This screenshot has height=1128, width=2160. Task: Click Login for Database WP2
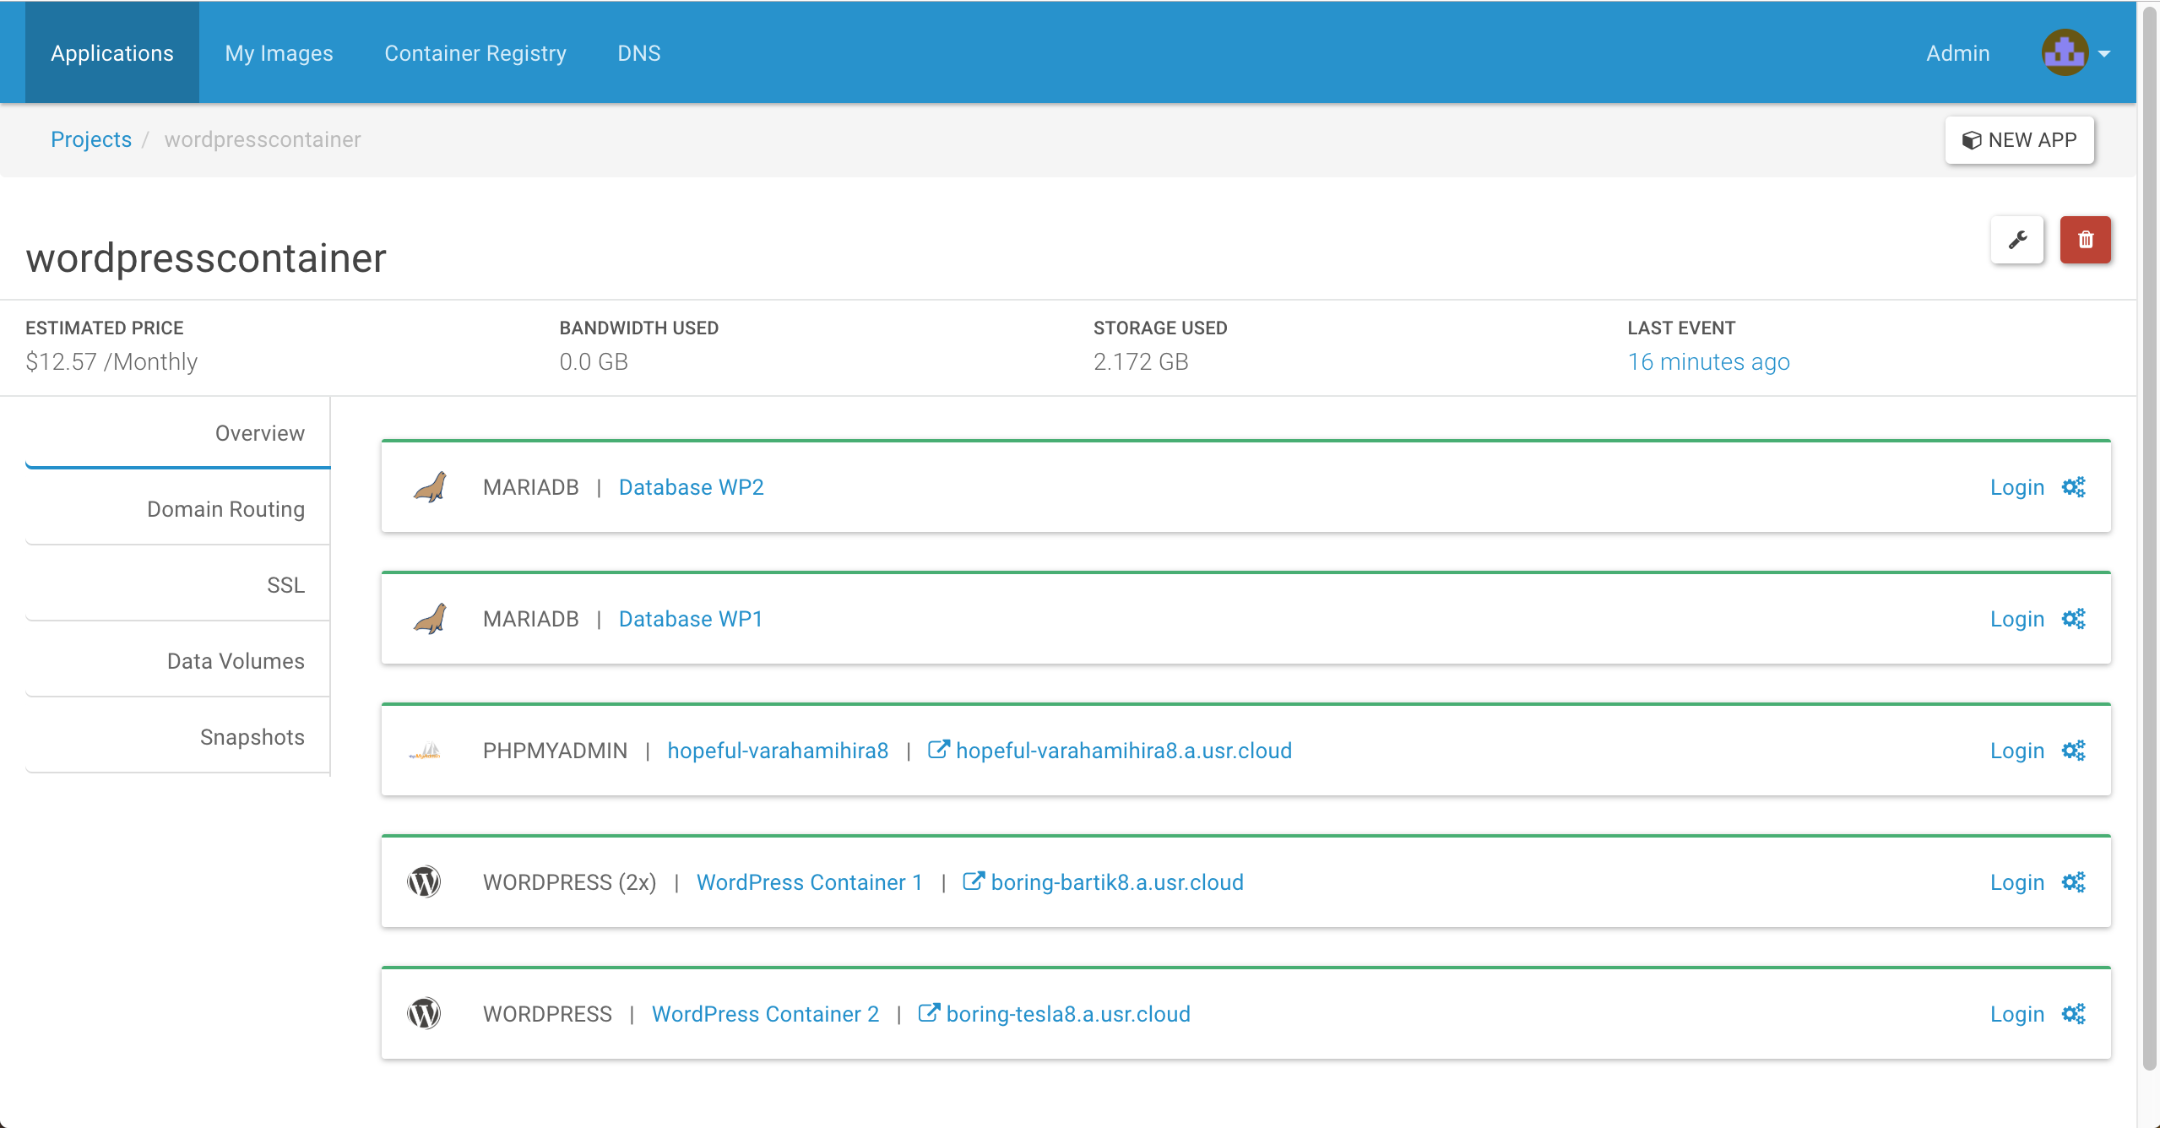2017,487
